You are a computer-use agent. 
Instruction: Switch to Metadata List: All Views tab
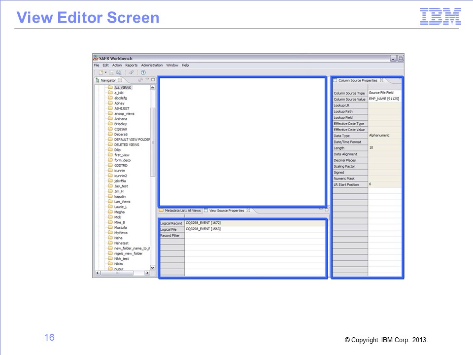tap(180, 211)
